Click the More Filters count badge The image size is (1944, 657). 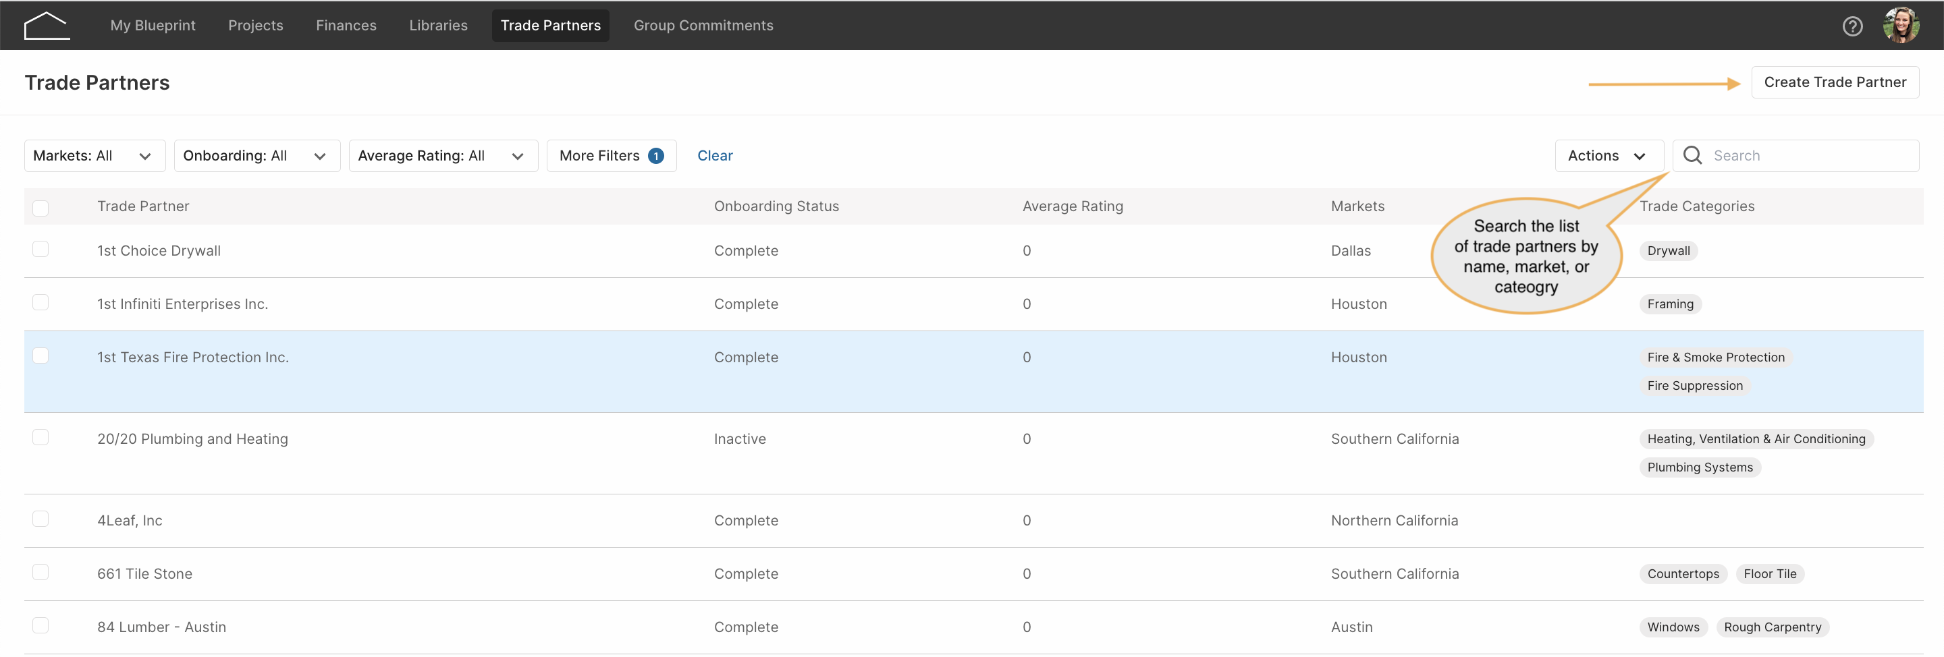(656, 156)
